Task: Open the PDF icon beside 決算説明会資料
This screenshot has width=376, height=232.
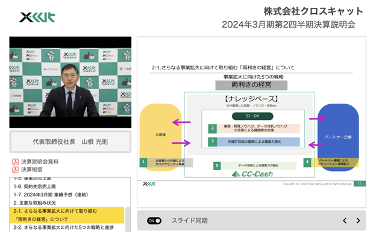Action: [x=15, y=161]
